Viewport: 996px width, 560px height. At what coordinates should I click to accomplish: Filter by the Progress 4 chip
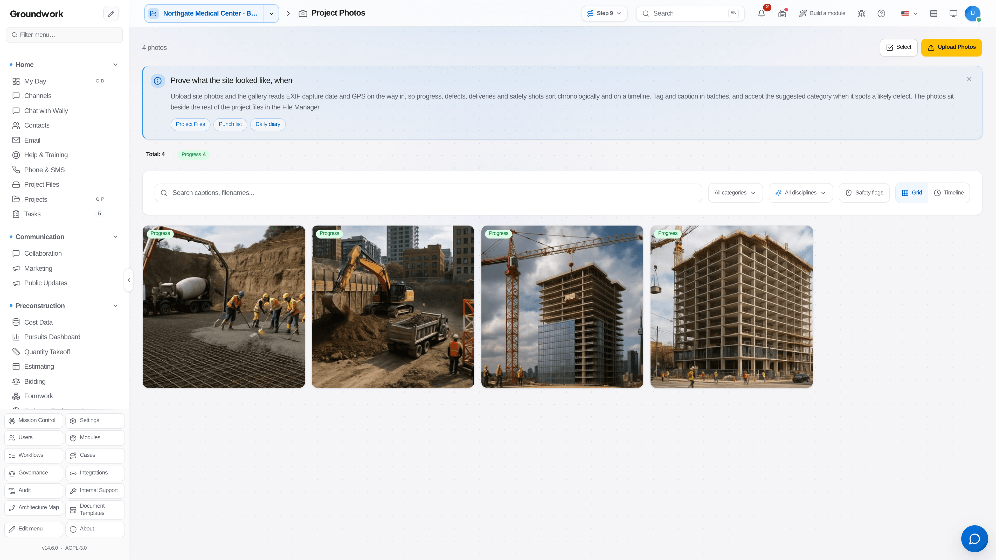(193, 155)
